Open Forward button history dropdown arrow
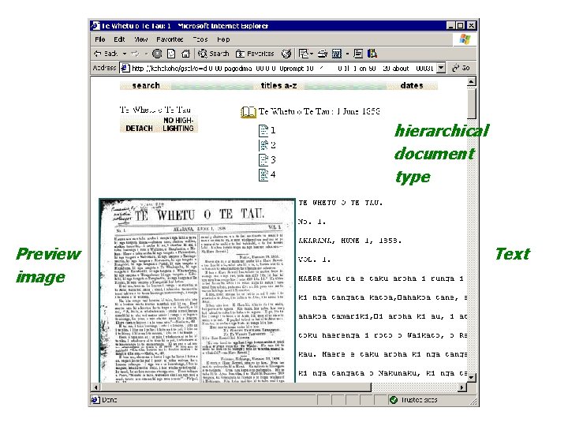Image resolution: width=568 pixels, height=426 pixels. (146, 54)
